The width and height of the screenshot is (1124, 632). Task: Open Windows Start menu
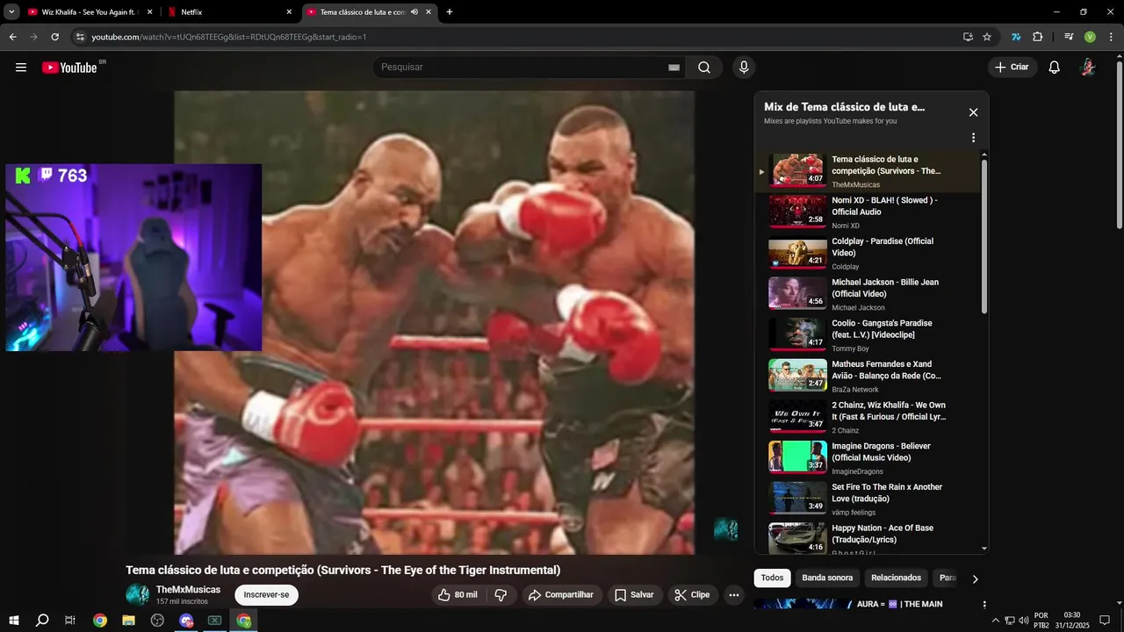pyautogui.click(x=13, y=620)
